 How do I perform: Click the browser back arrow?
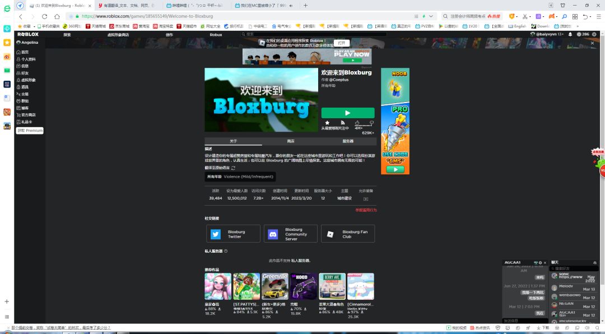(x=21, y=17)
